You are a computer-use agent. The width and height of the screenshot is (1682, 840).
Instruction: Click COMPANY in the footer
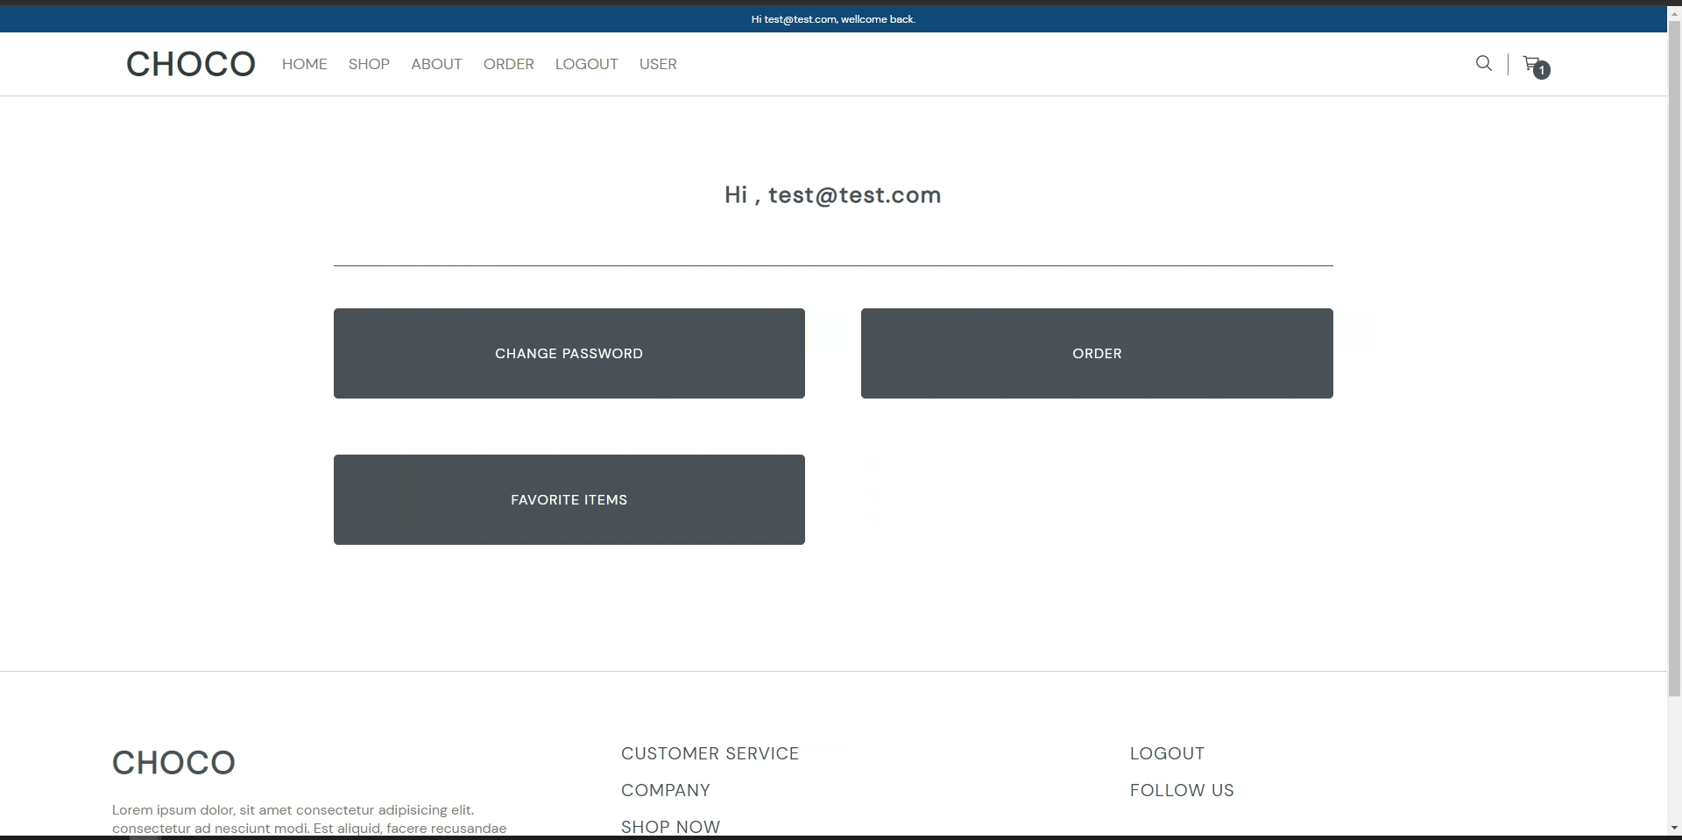tap(666, 790)
